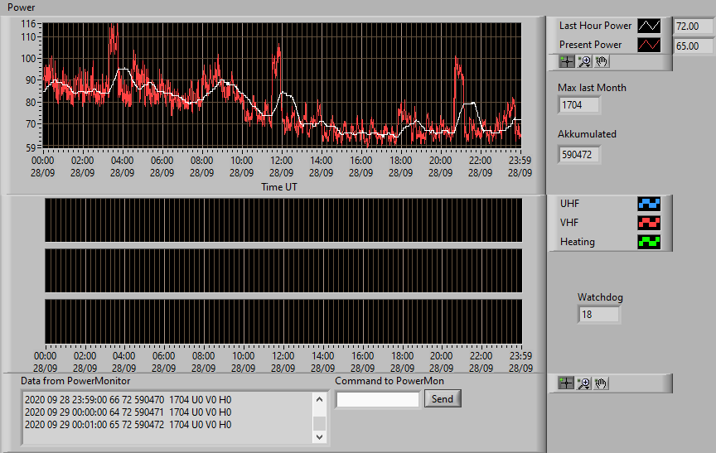Click the Watchdog indicator field
Viewport: 716px width, 453px height.
[598, 315]
